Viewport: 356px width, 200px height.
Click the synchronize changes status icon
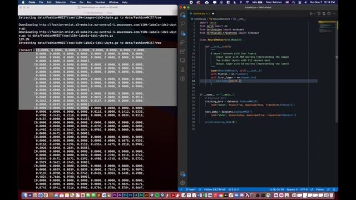pyautogui.click(x=200, y=189)
